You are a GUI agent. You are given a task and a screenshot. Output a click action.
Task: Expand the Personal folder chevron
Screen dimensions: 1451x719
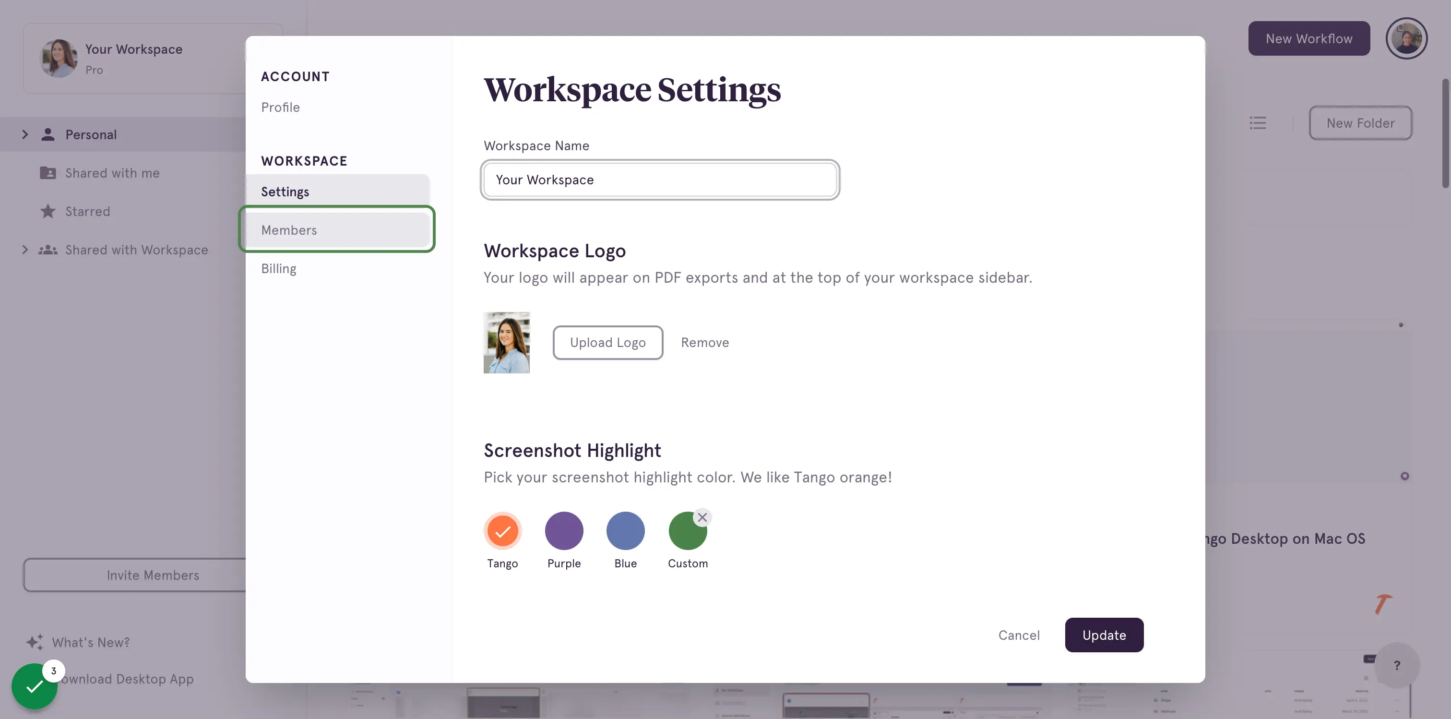(x=25, y=134)
